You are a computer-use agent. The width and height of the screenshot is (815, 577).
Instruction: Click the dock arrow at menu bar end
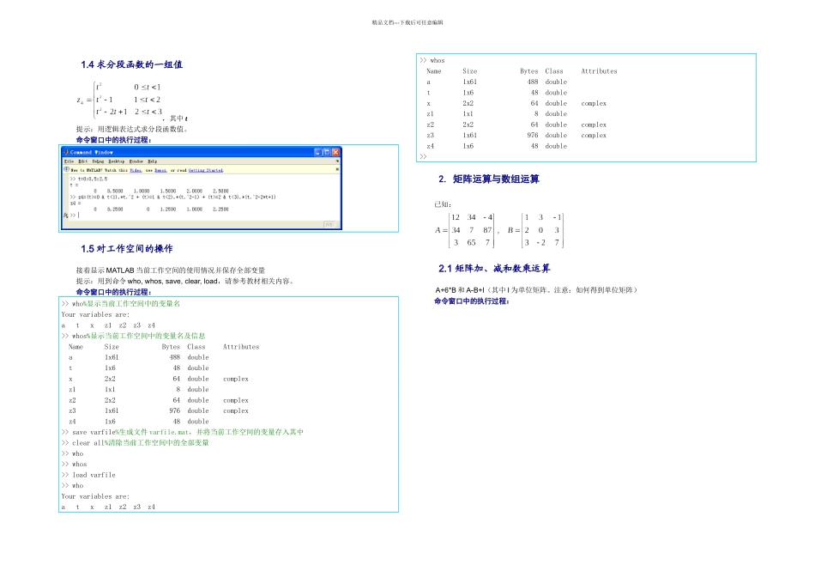click(x=337, y=161)
